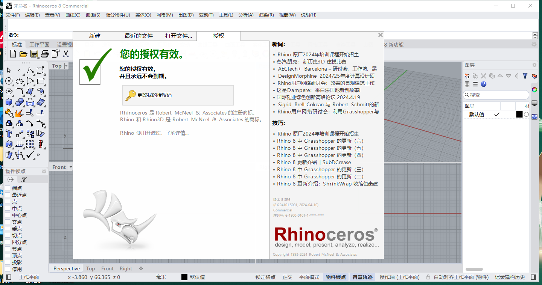The width and height of the screenshot is (542, 285).
Task: Toggle 正交 mode in the status bar
Action: pos(287,277)
